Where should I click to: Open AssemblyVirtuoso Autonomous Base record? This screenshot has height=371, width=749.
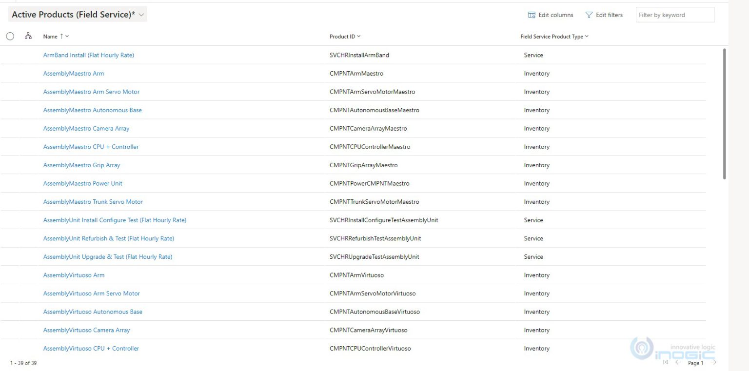[93, 312]
